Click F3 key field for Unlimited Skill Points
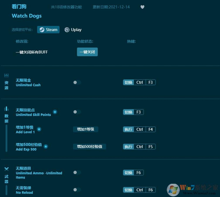 pyautogui.click(x=139, y=112)
